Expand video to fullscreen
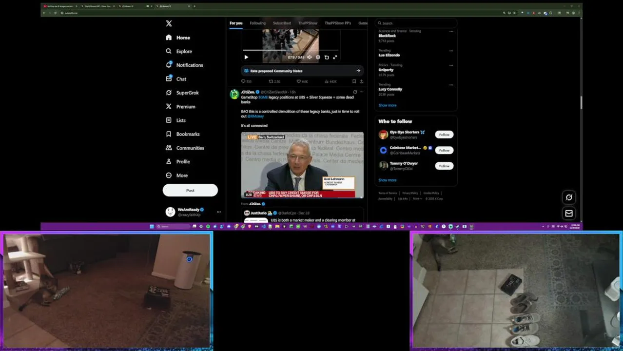 pyautogui.click(x=335, y=57)
